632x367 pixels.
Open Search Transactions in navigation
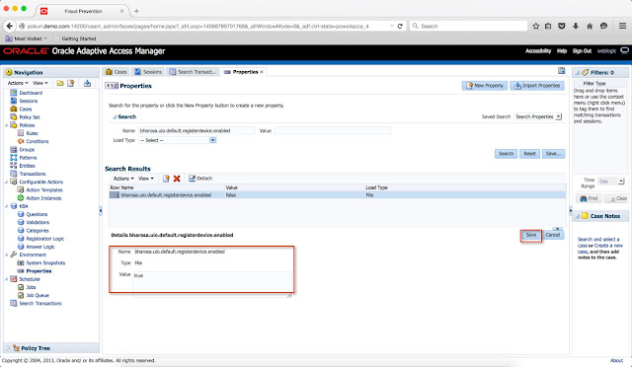point(40,303)
